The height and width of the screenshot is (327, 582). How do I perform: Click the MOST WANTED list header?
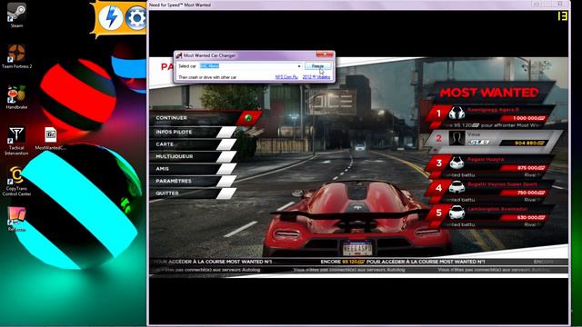click(489, 93)
